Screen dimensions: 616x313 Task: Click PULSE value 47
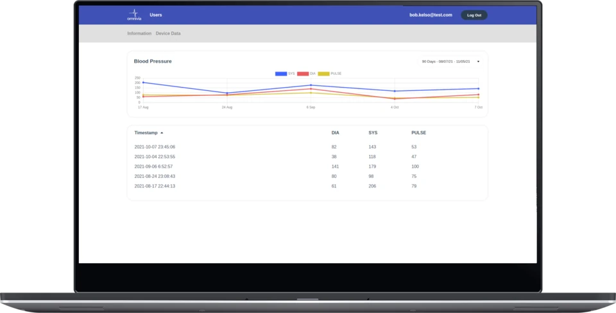[414, 157]
